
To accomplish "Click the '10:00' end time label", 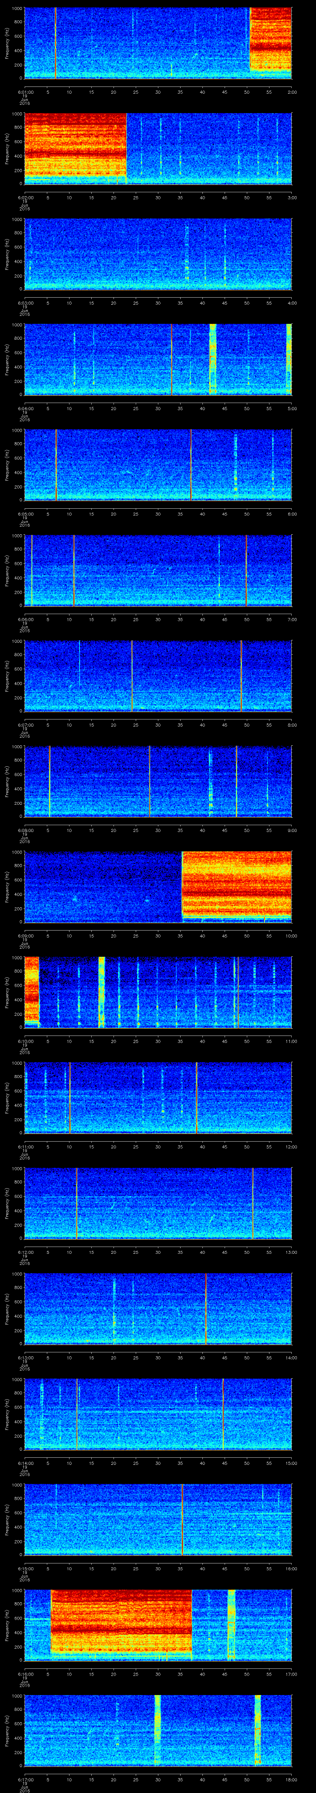I will 291,936.
